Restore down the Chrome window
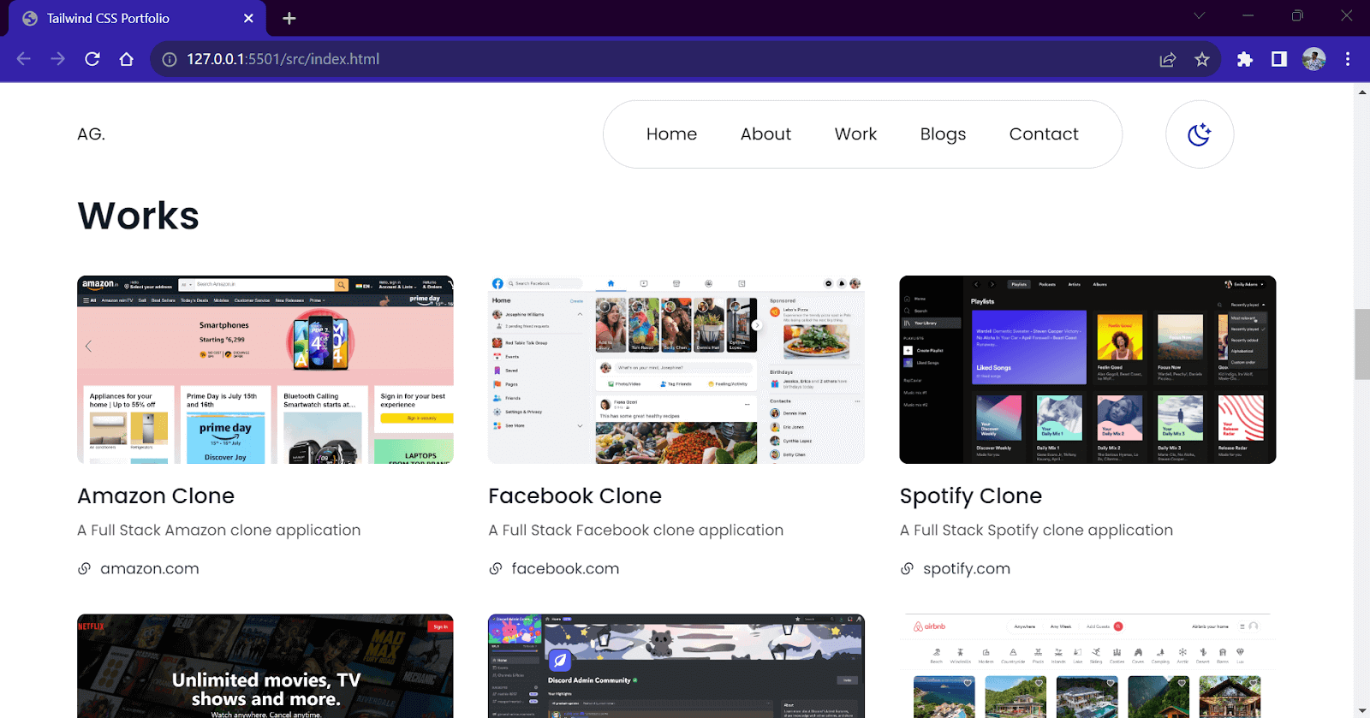 tap(1298, 15)
